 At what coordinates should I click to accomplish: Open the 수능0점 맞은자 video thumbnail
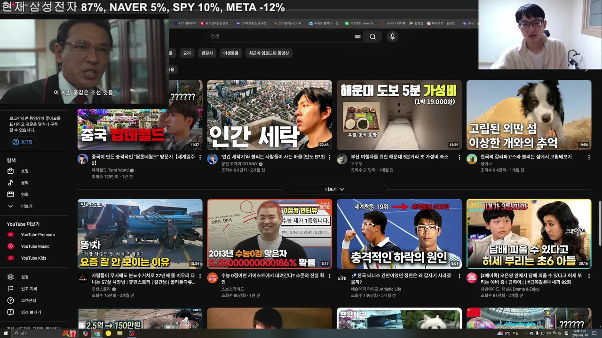click(269, 234)
